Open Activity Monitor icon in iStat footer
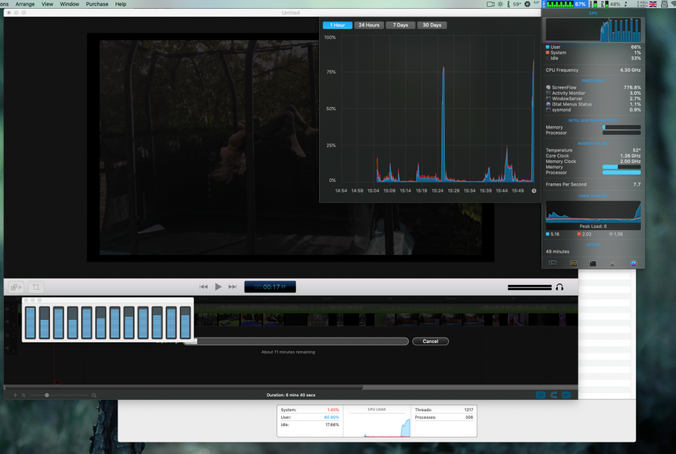The width and height of the screenshot is (676, 454). (x=553, y=263)
